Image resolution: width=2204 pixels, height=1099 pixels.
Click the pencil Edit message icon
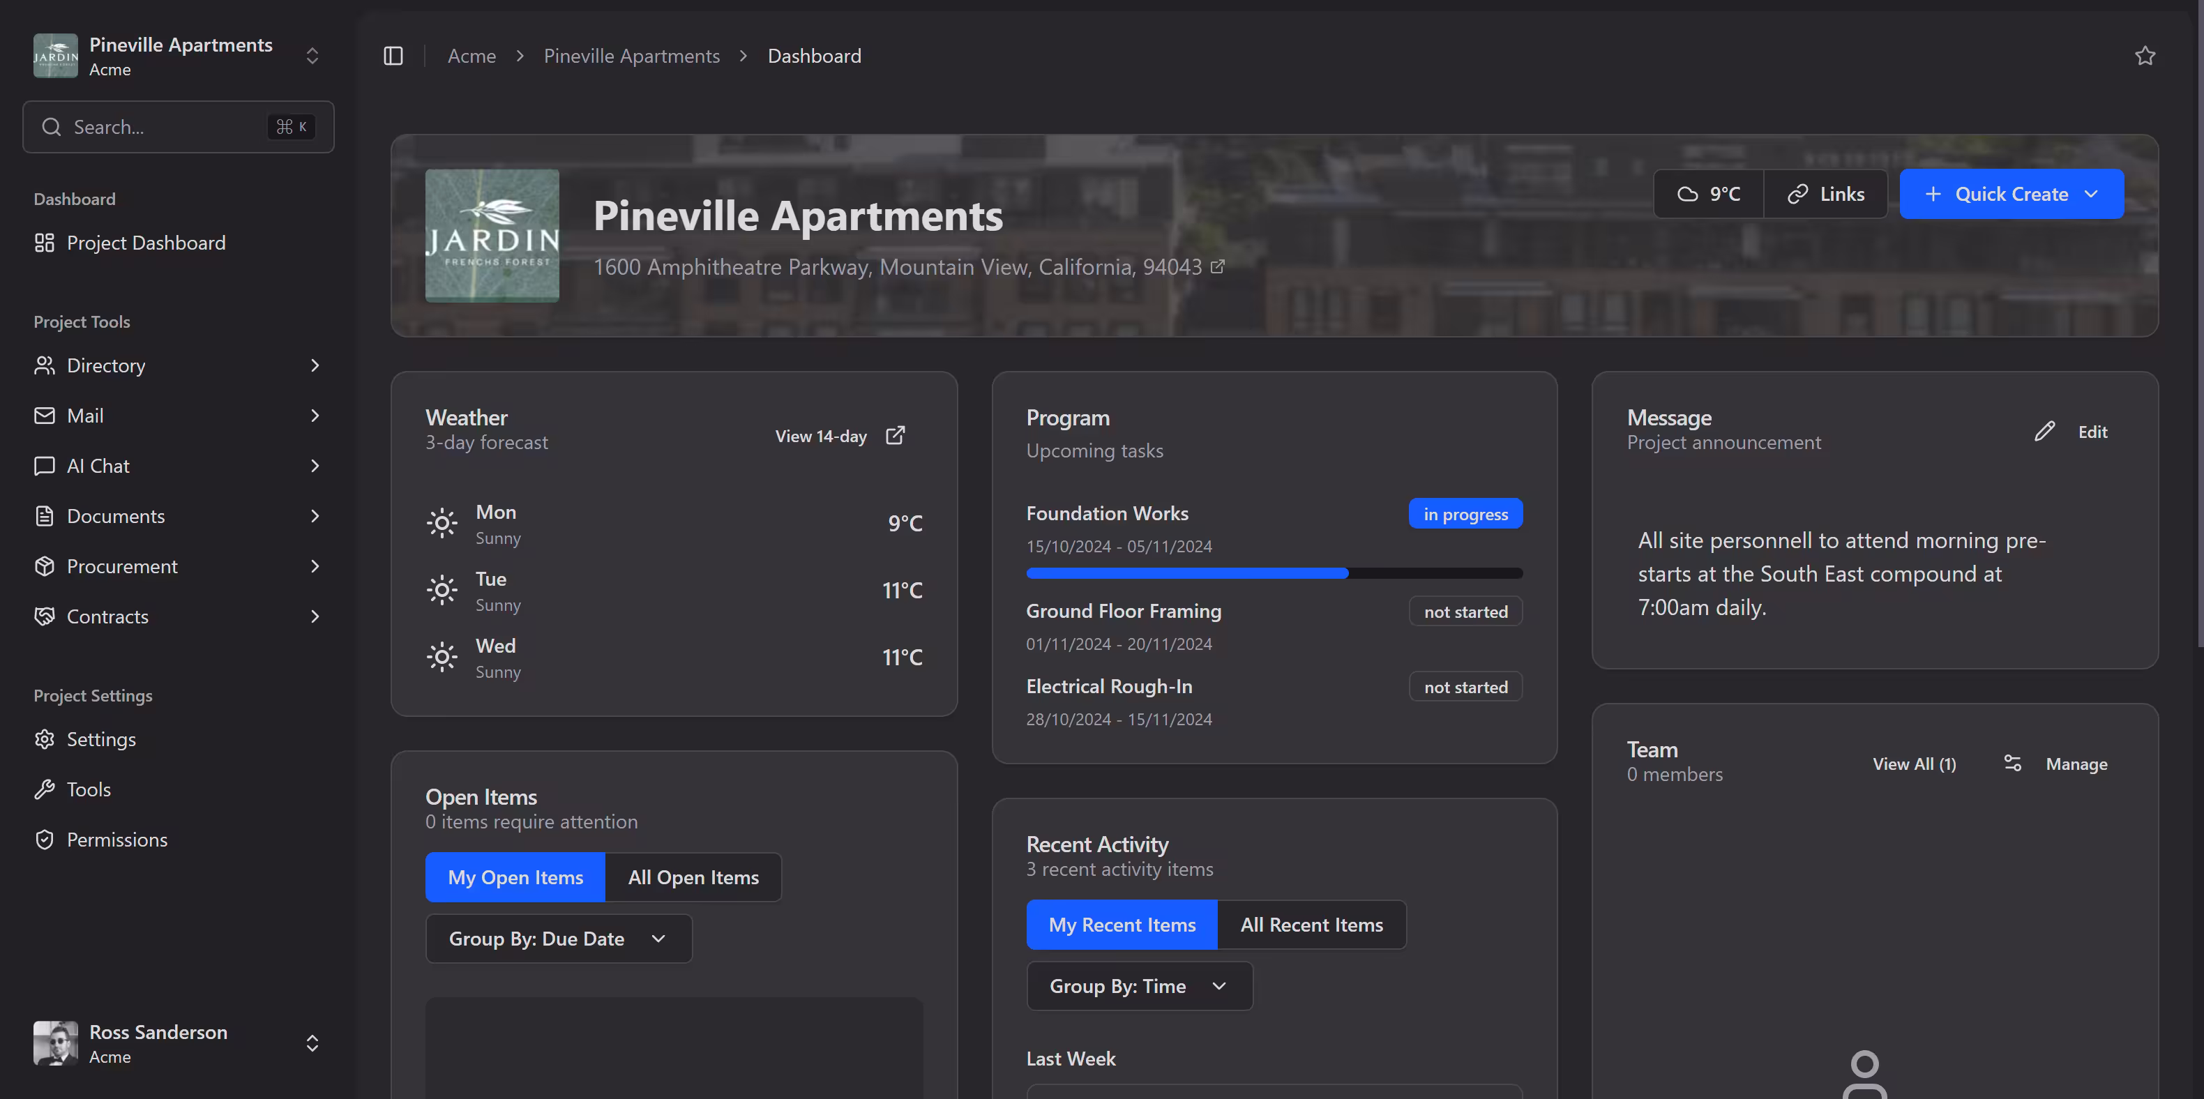click(2044, 432)
